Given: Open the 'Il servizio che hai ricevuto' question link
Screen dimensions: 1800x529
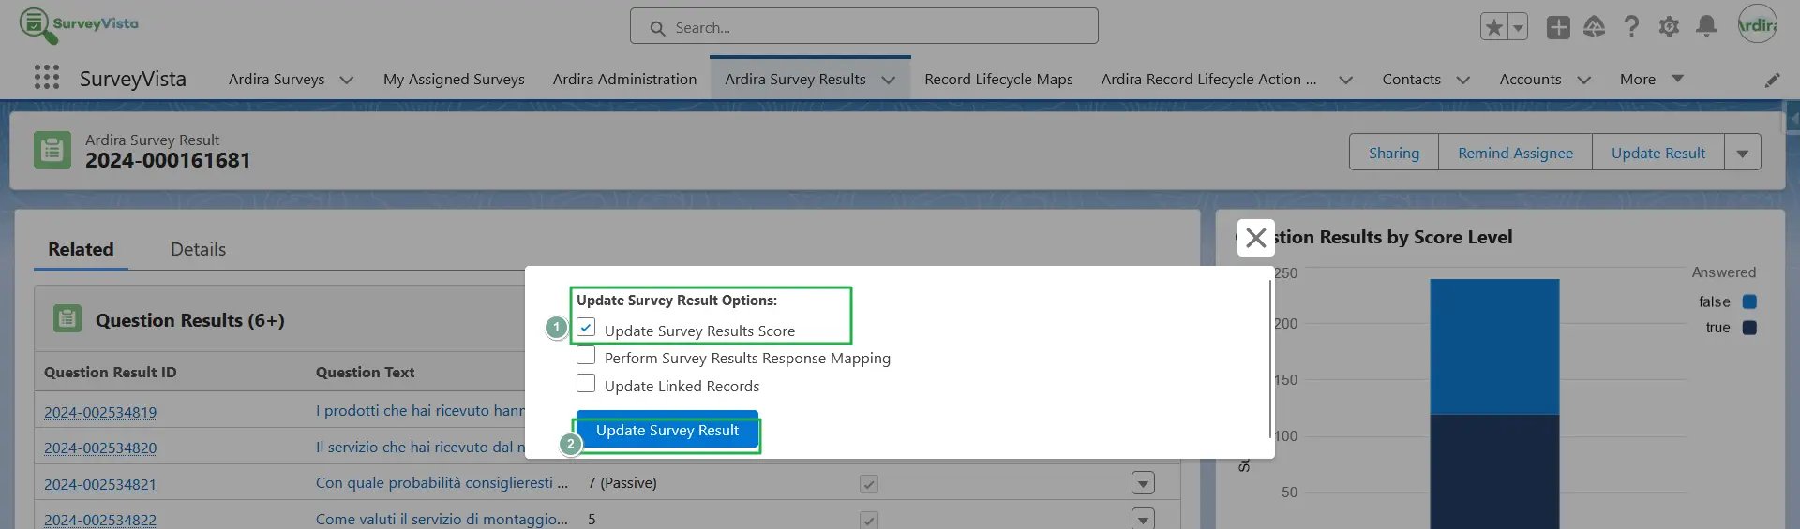Looking at the screenshot, I should pyautogui.click(x=420, y=447).
